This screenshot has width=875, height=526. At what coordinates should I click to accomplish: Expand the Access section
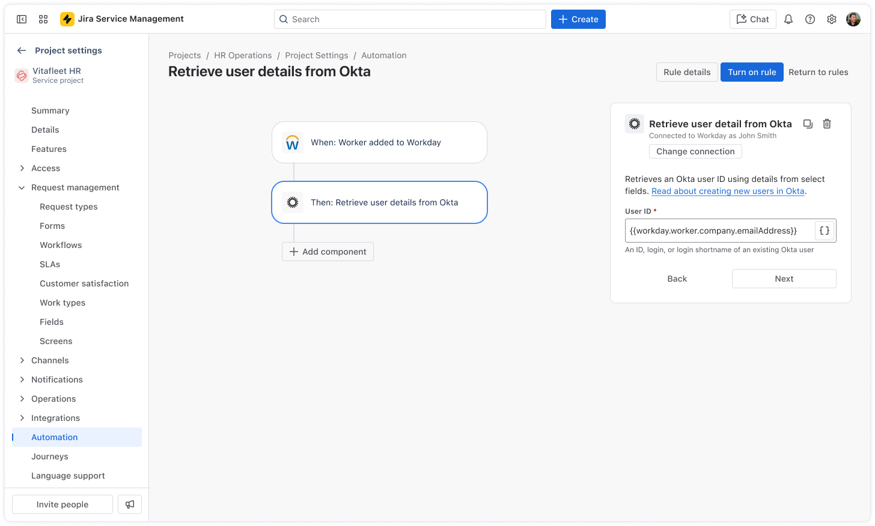(x=22, y=168)
